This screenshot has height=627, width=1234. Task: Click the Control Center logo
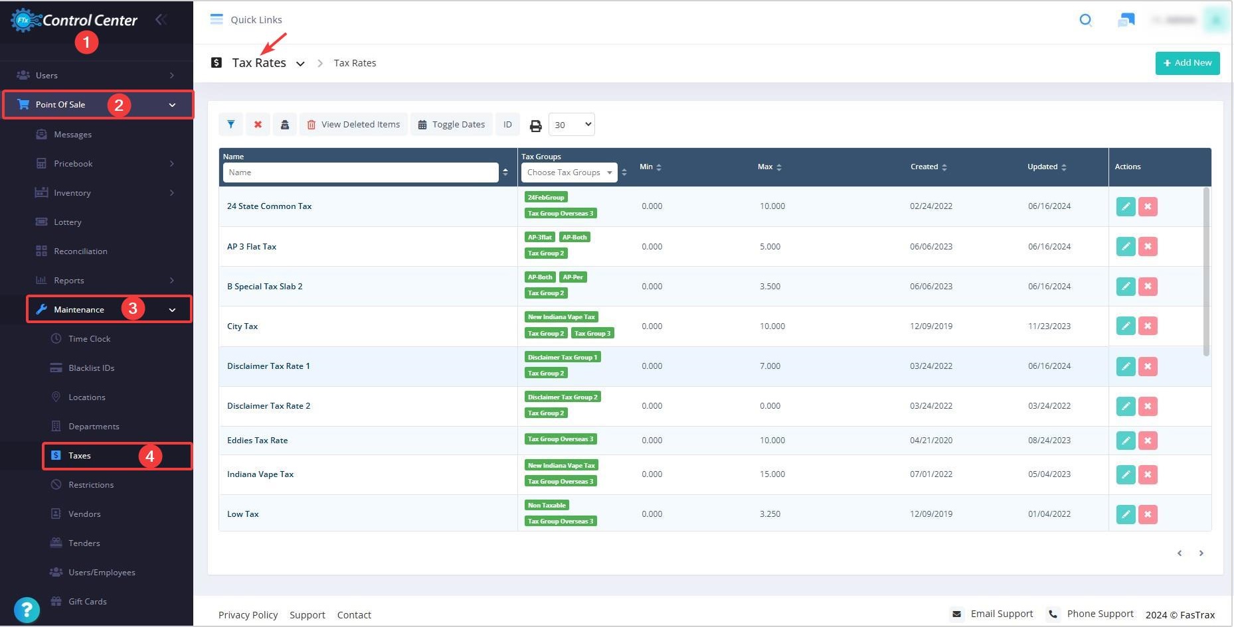pos(74,20)
